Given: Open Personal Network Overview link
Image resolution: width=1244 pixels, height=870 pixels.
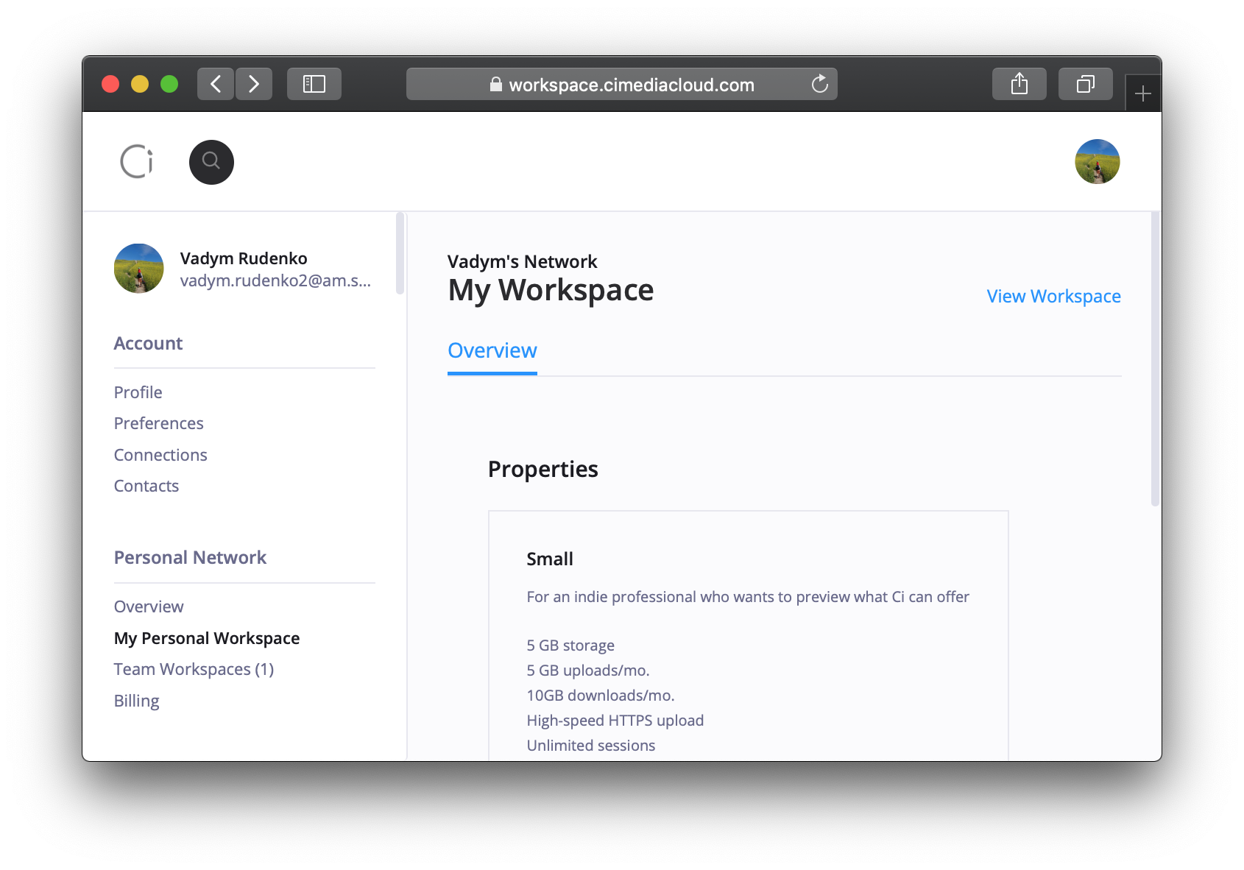Looking at the screenshot, I should (149, 606).
